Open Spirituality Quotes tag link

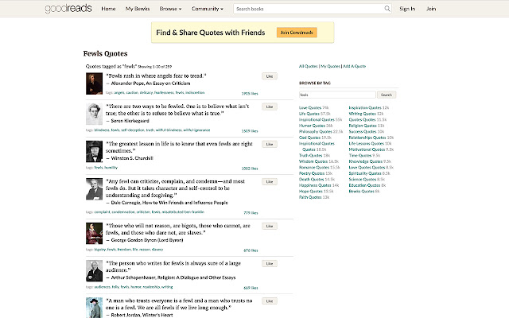365,173
